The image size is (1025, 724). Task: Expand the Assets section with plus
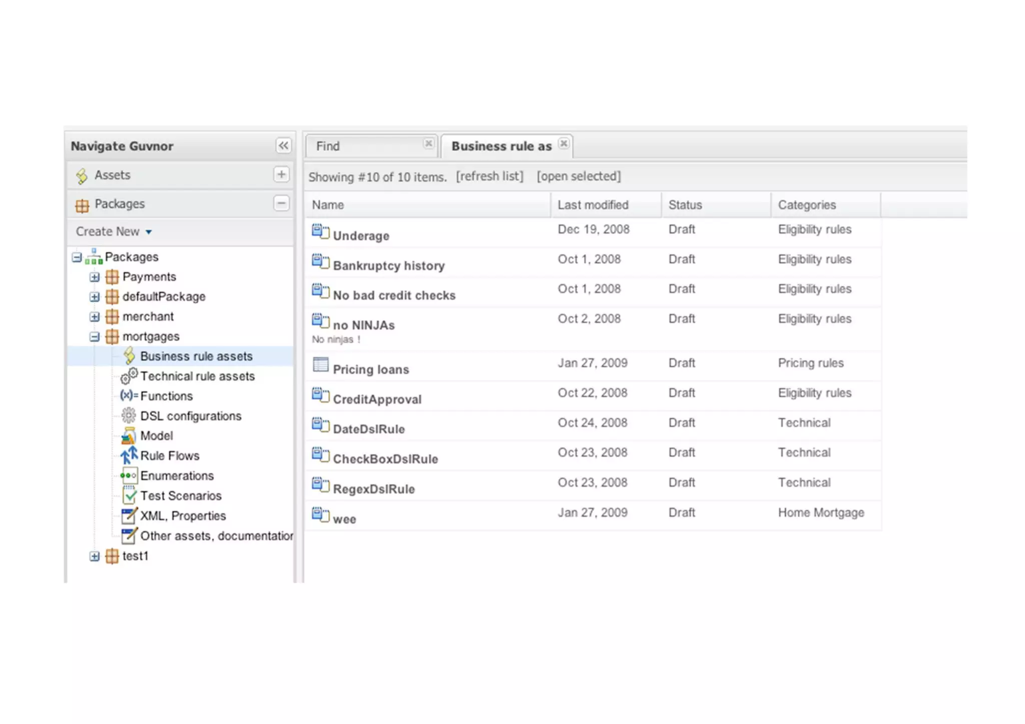pyautogui.click(x=281, y=175)
